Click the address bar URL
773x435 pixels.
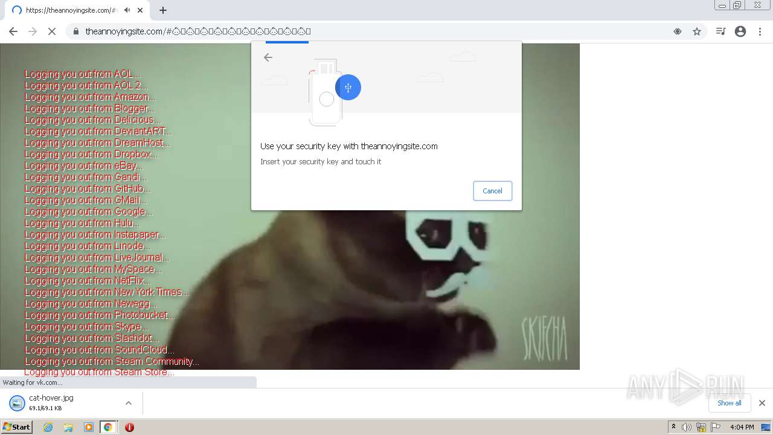[198, 31]
